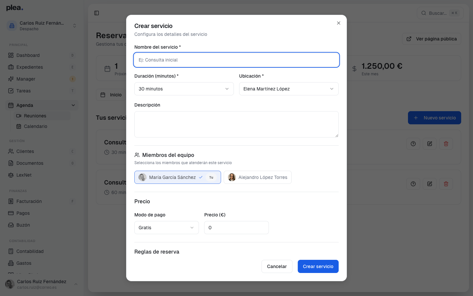Viewport: 473px width, 296px height.
Task: Click the edit icon on second service card
Action: tap(430, 184)
